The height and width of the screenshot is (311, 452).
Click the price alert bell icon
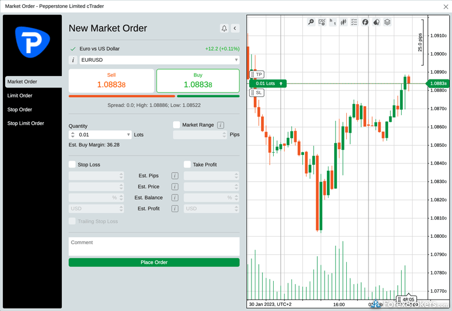[224, 28]
